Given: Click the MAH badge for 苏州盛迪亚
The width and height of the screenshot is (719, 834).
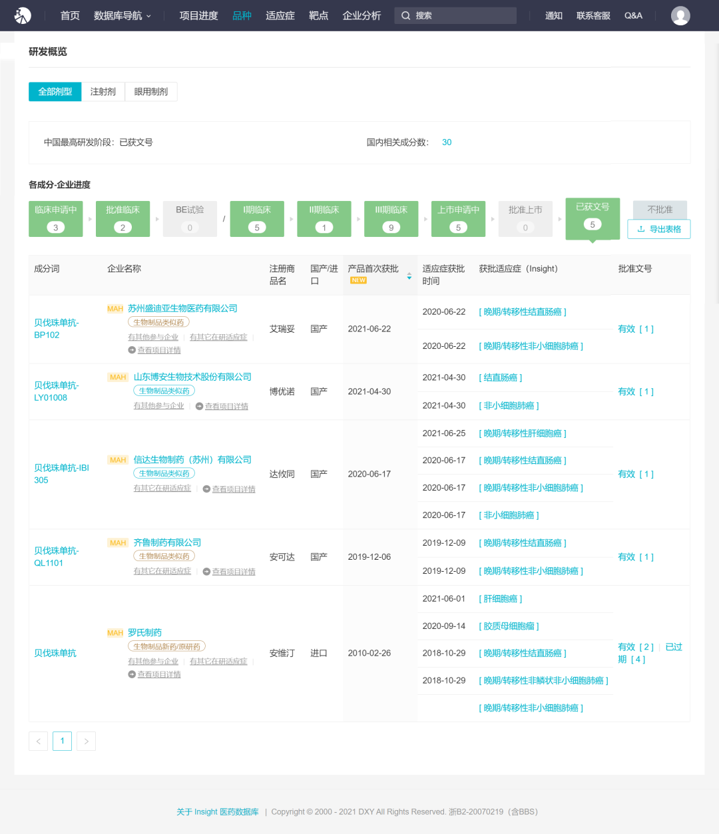Looking at the screenshot, I should pos(115,309).
